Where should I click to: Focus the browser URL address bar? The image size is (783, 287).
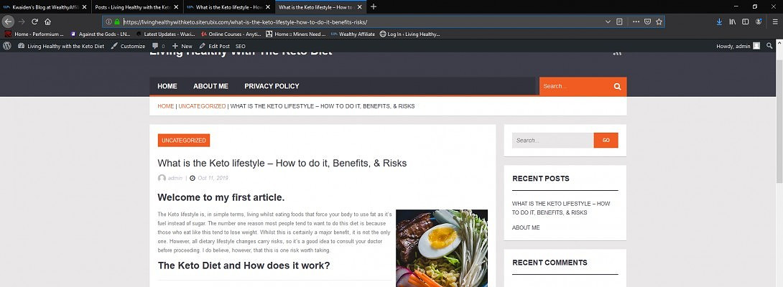point(362,22)
